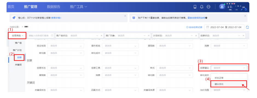Click the 创意 section heading

[30, 60]
